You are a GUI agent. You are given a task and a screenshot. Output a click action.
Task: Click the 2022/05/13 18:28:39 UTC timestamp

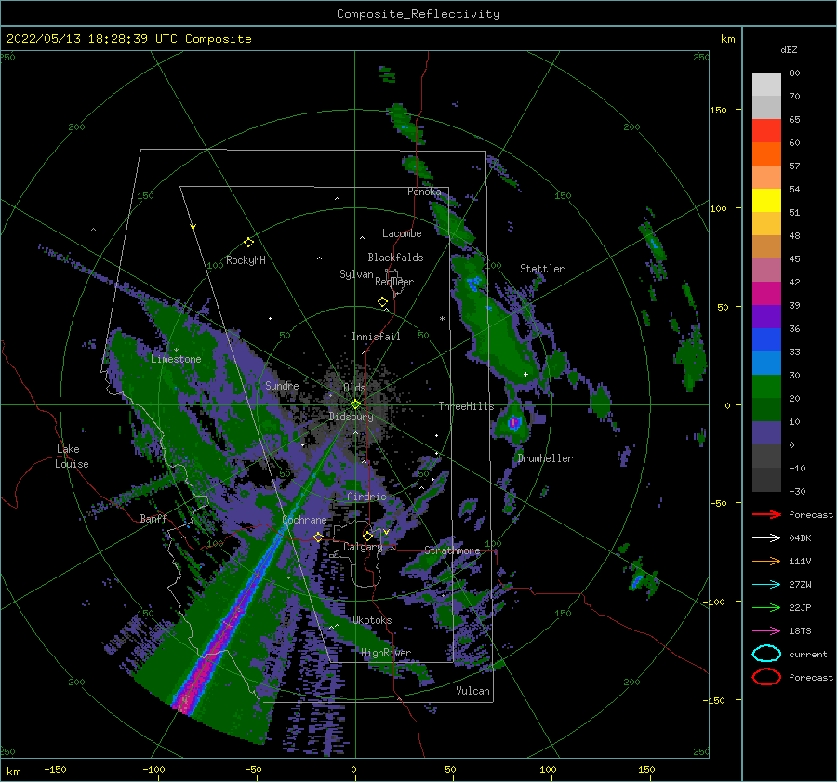[91, 39]
